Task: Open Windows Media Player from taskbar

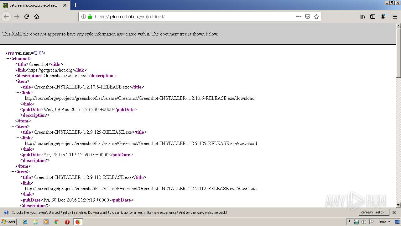Action: 46,222
